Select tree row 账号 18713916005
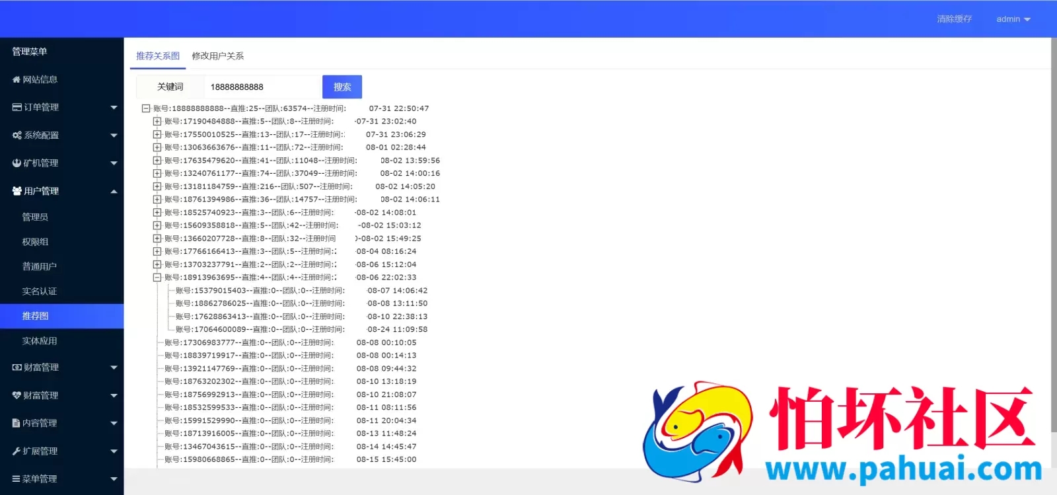Screen dimensions: 1057x495 (x=291, y=434)
